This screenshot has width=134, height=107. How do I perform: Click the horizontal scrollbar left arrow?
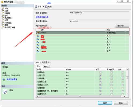pos(38,96)
